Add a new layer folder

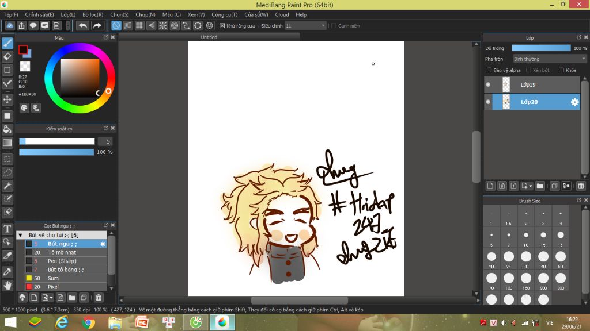540,186
